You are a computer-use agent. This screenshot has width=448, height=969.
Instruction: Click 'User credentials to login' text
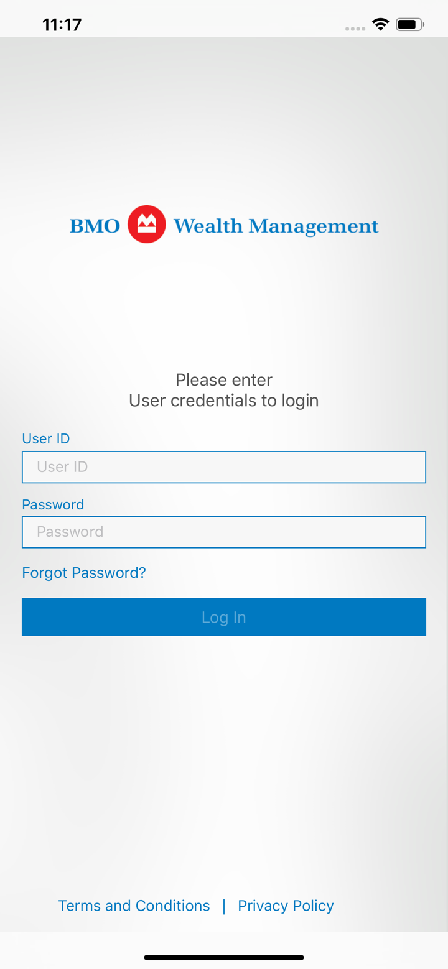[x=224, y=401]
